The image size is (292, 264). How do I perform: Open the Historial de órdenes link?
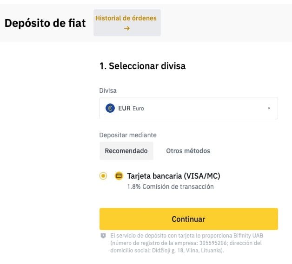click(x=127, y=23)
